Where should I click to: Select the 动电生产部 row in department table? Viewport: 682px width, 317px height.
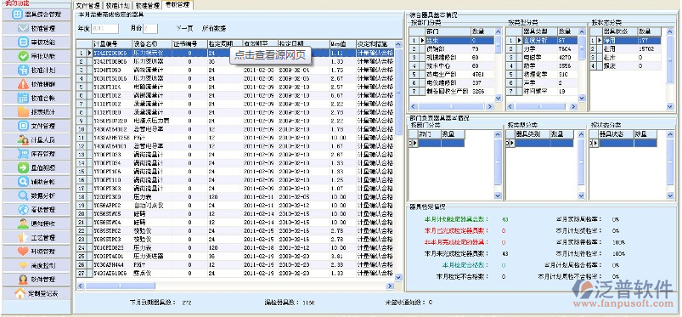453,74
